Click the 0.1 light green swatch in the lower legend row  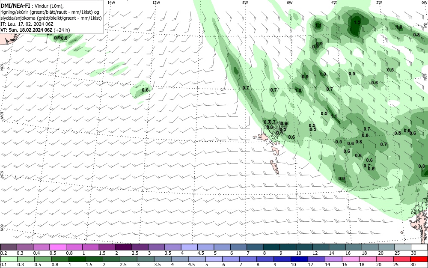point(9,259)
